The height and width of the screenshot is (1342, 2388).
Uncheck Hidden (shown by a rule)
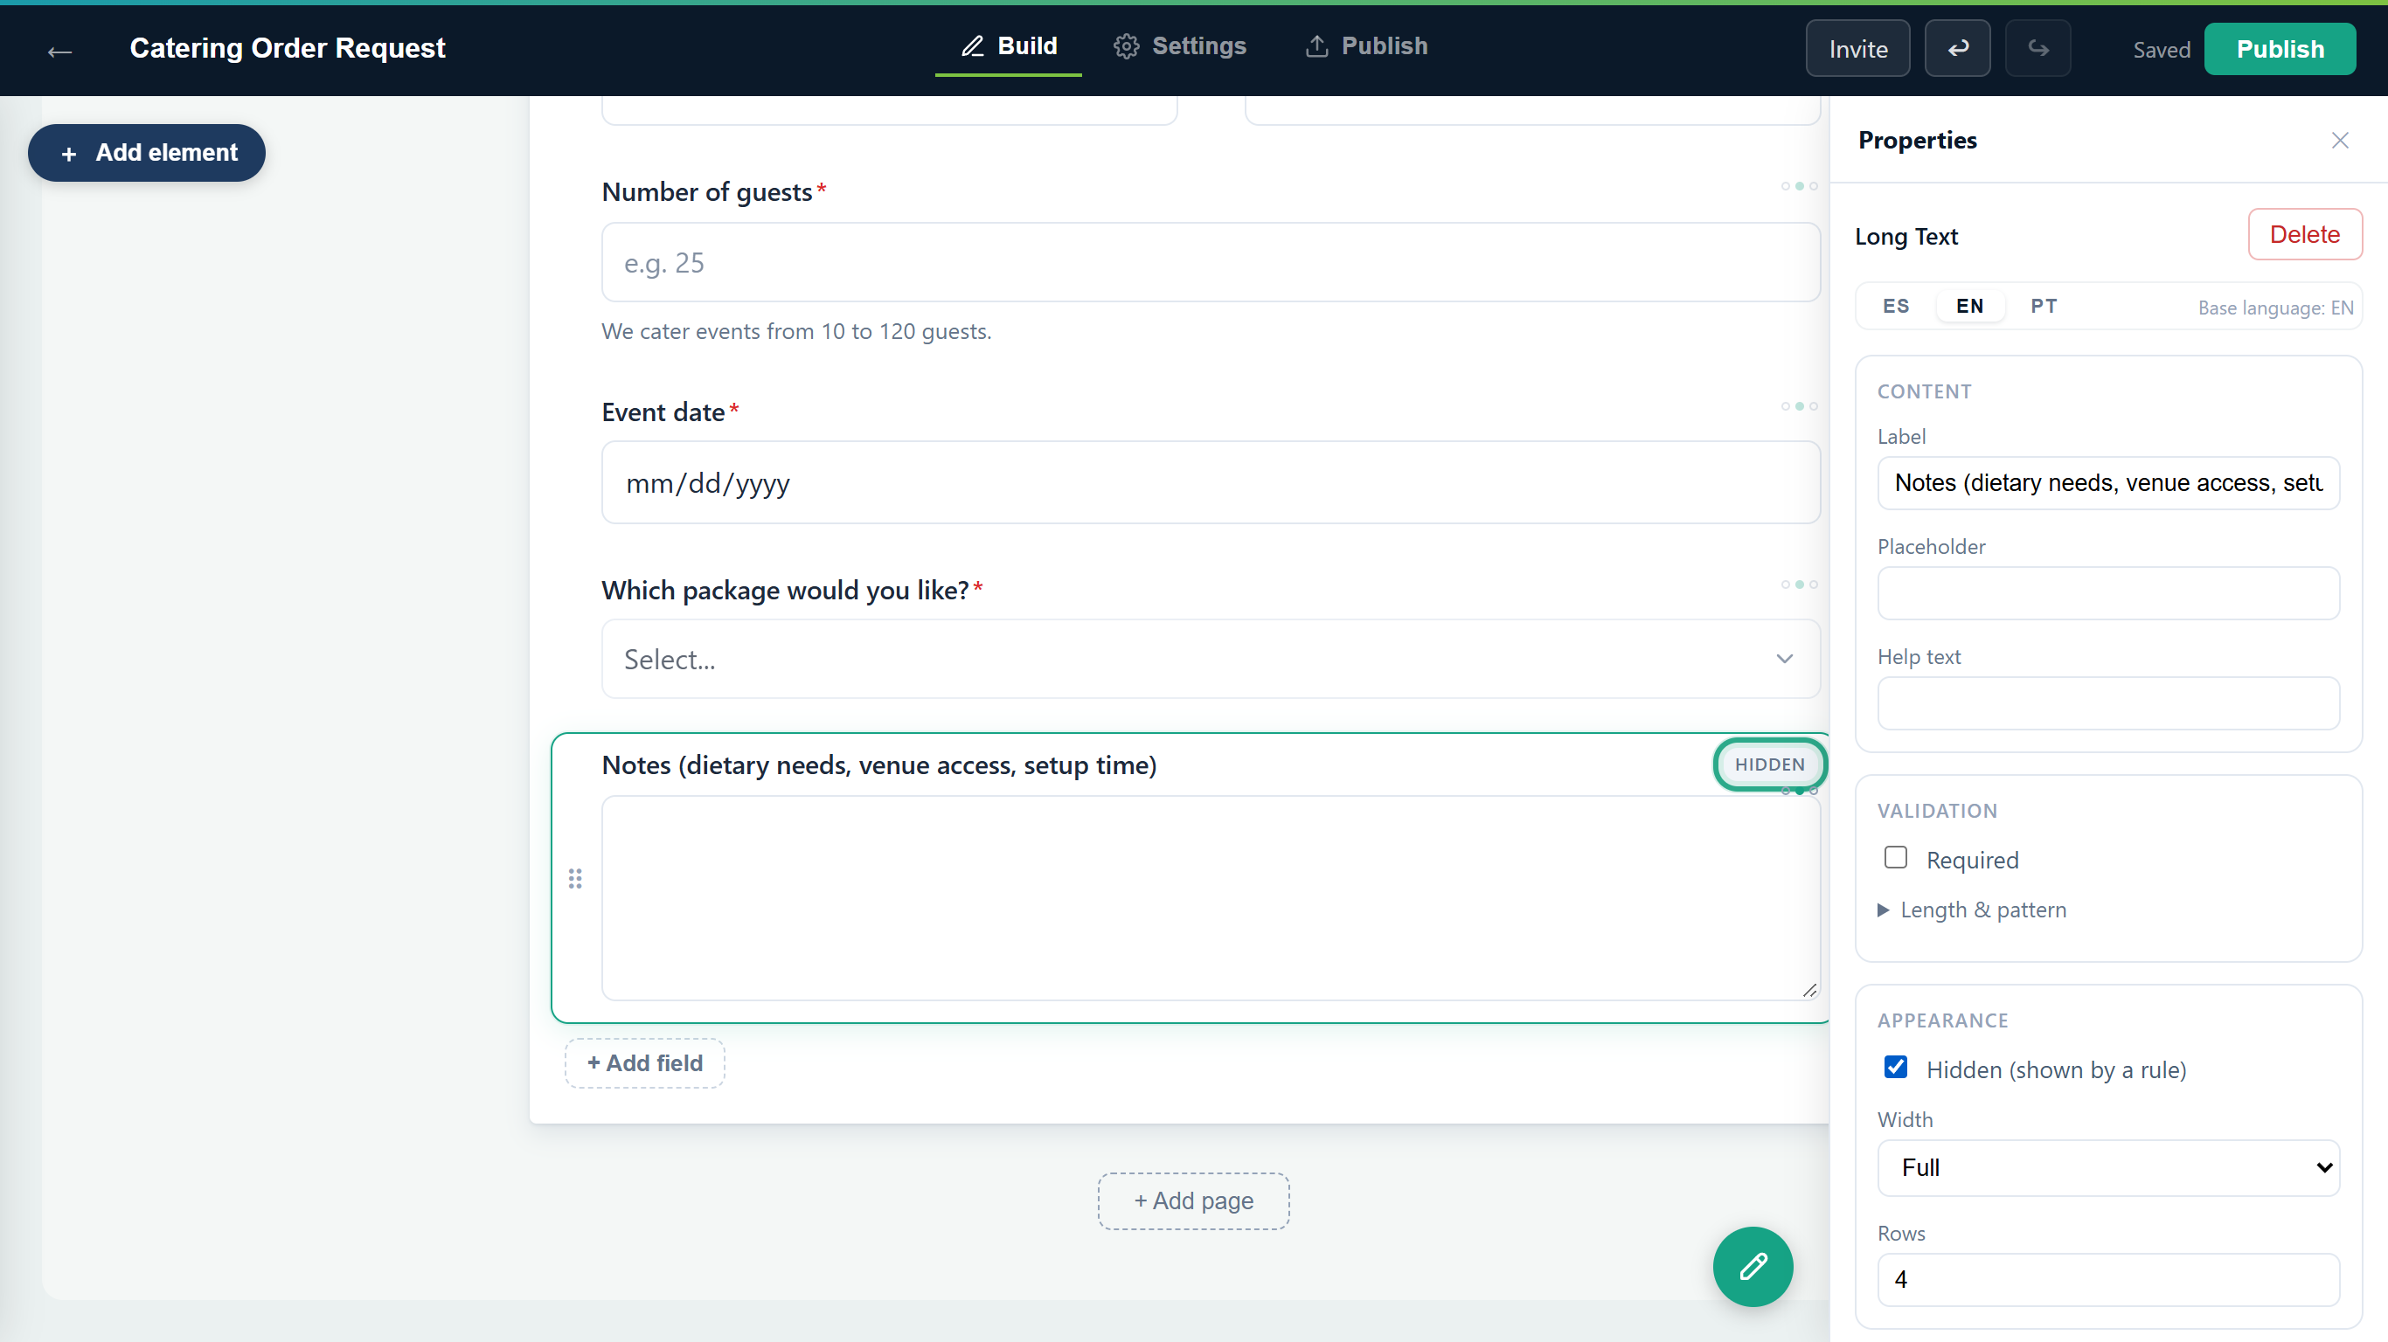[x=1896, y=1067]
